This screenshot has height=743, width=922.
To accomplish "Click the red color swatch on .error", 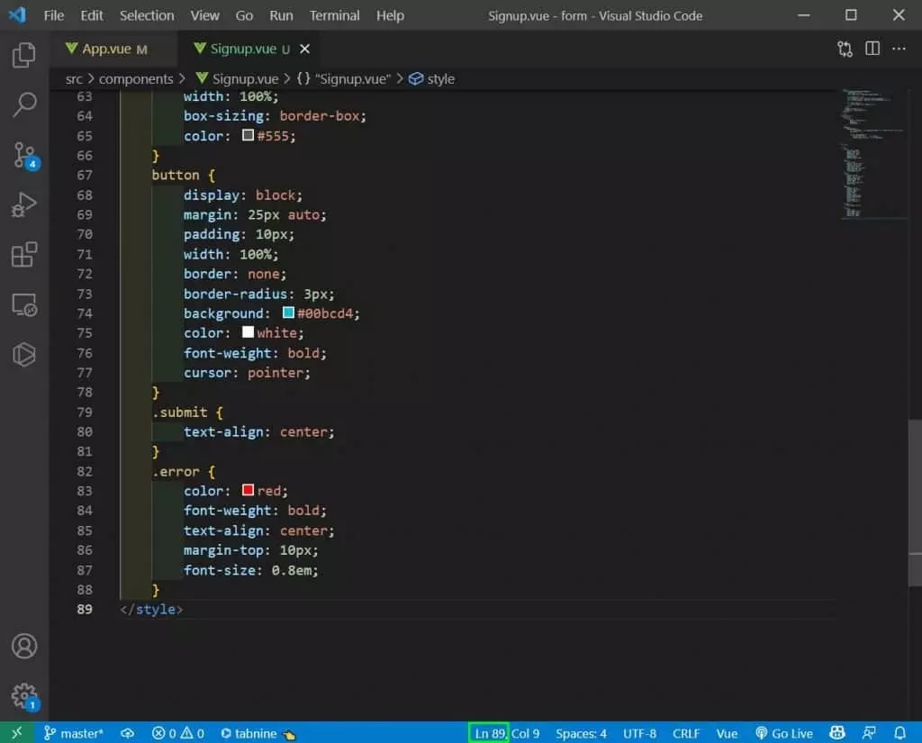I will 247,490.
